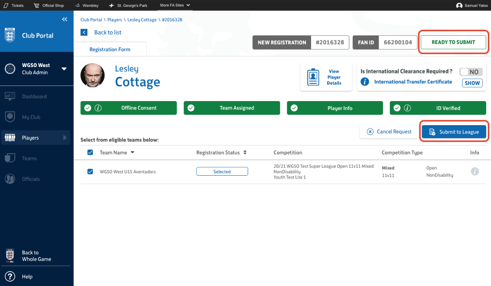Screen dimensions: 491x286
Task: Click the checkmark icon on Offline Consent
Action: pos(88,108)
